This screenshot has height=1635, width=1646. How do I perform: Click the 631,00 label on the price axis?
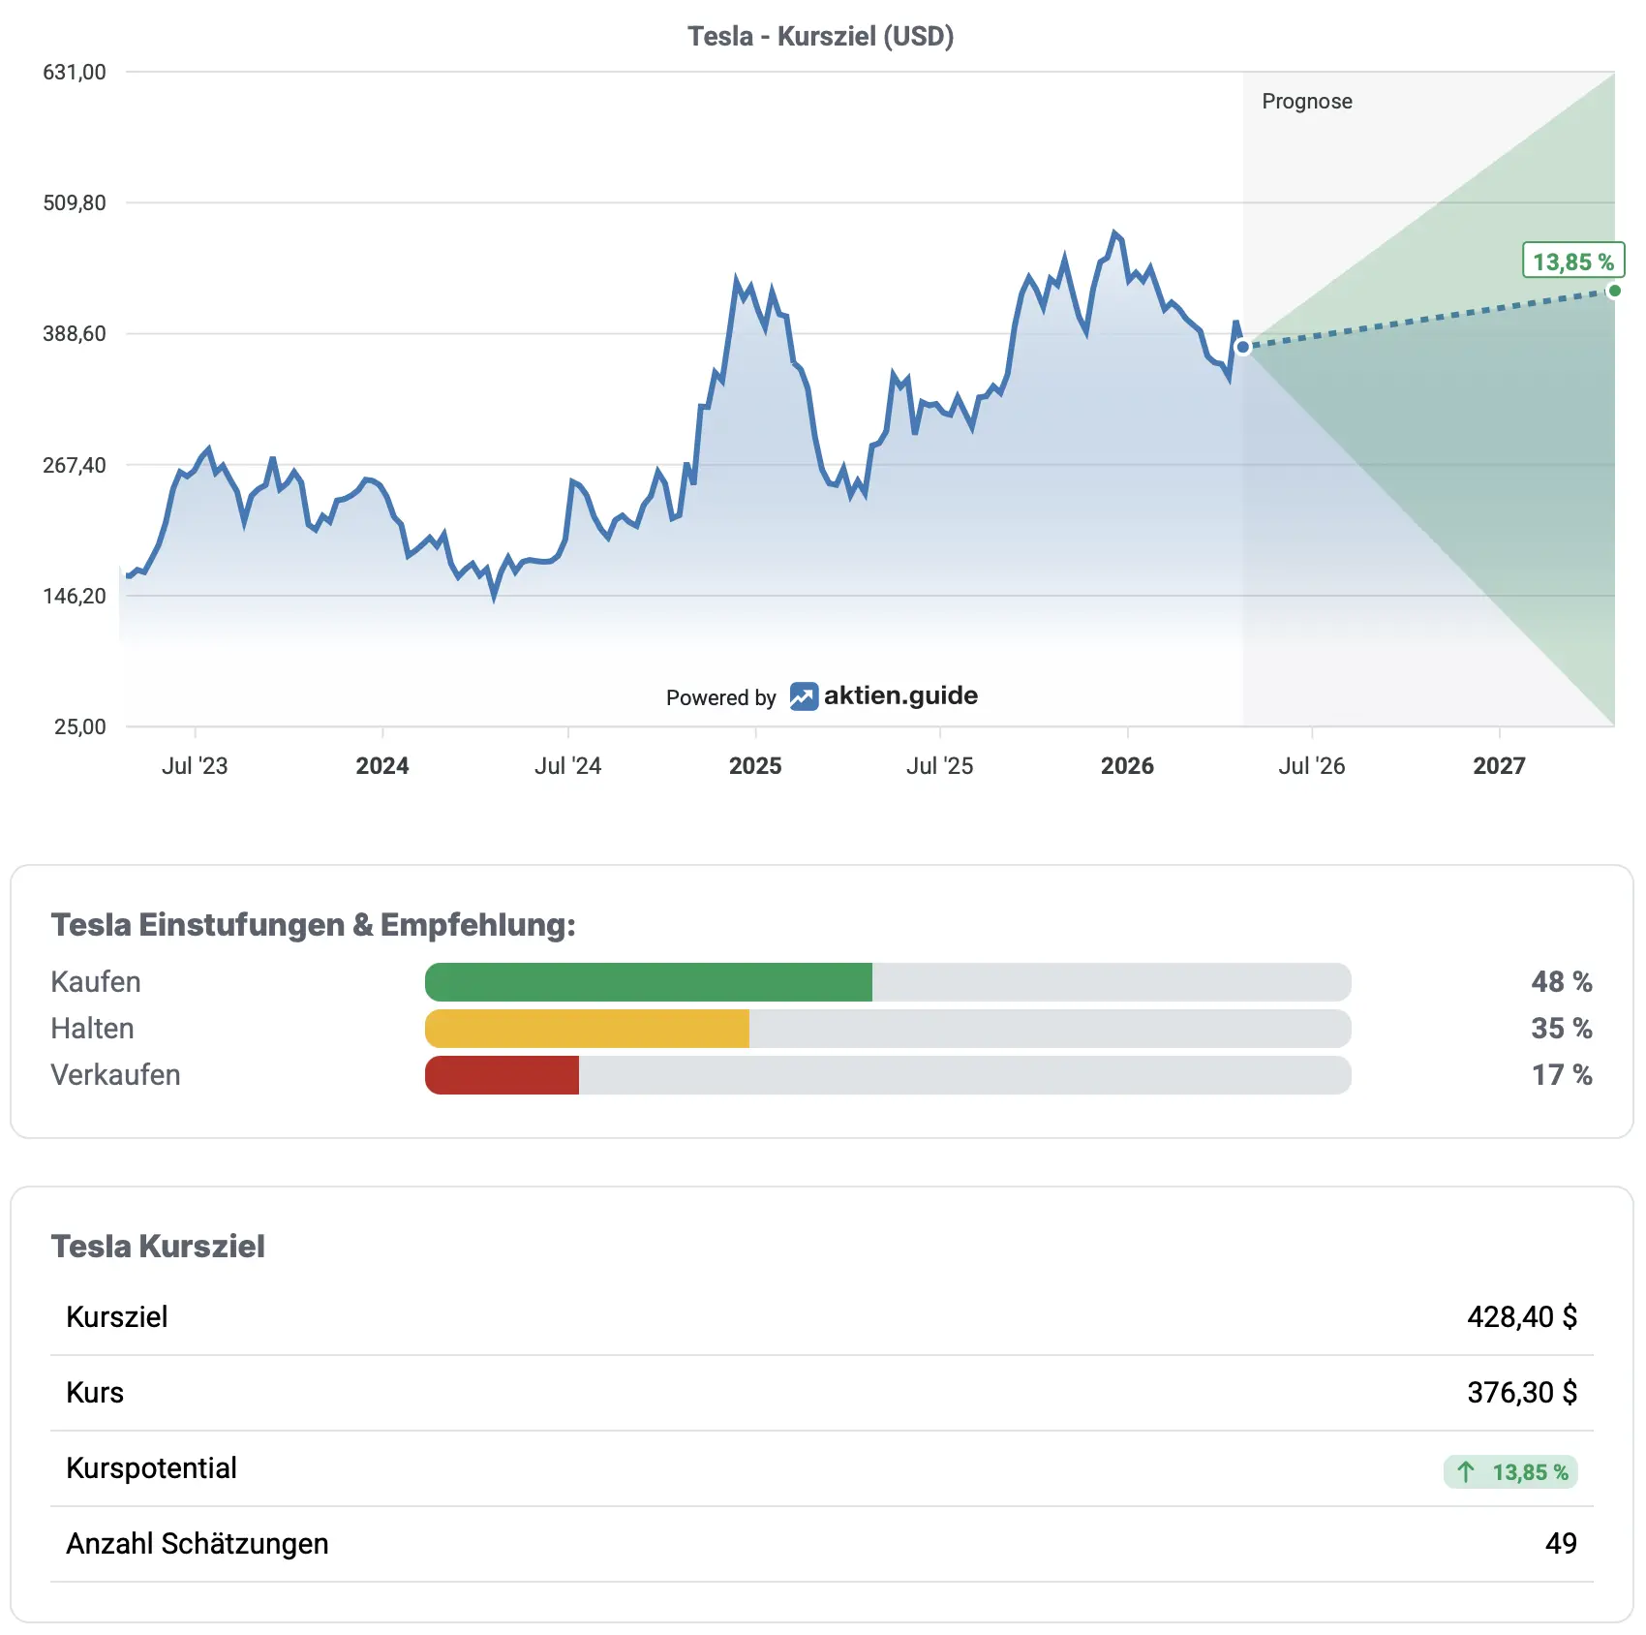tap(75, 73)
